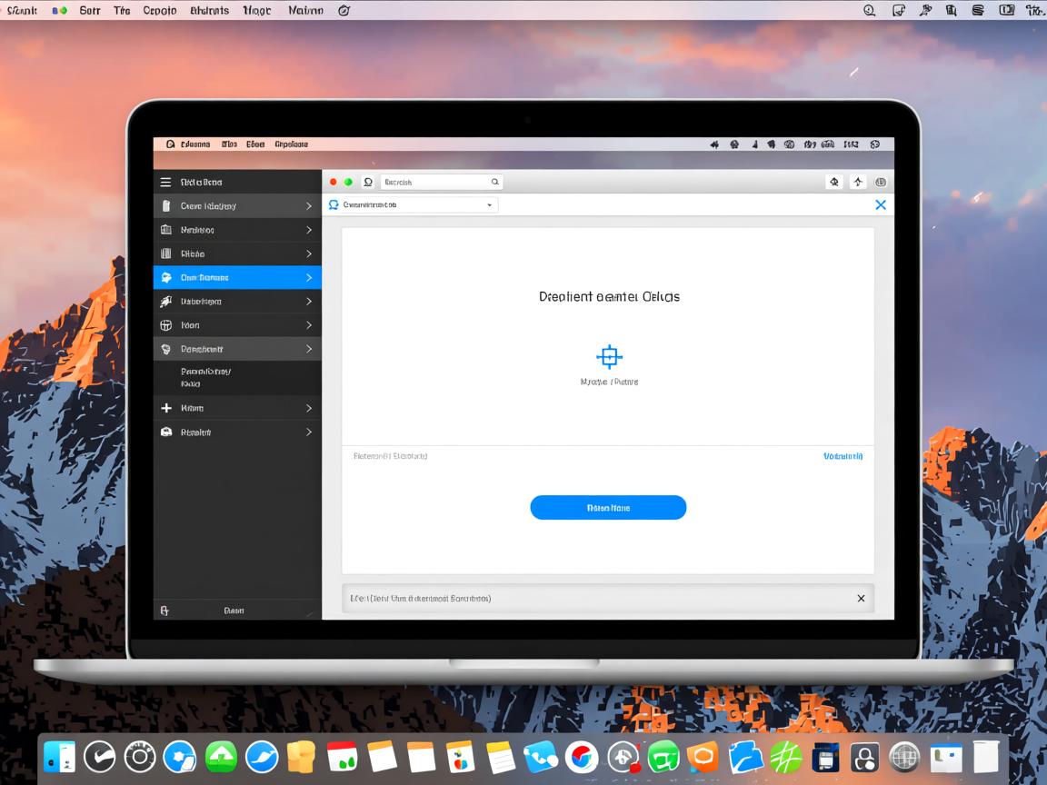Expand the highlighted blue sidebar item's chevron

309,278
